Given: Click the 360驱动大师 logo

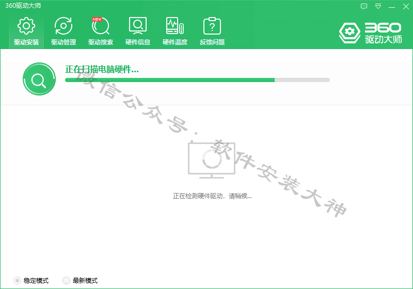Looking at the screenshot, I should pos(370,33).
